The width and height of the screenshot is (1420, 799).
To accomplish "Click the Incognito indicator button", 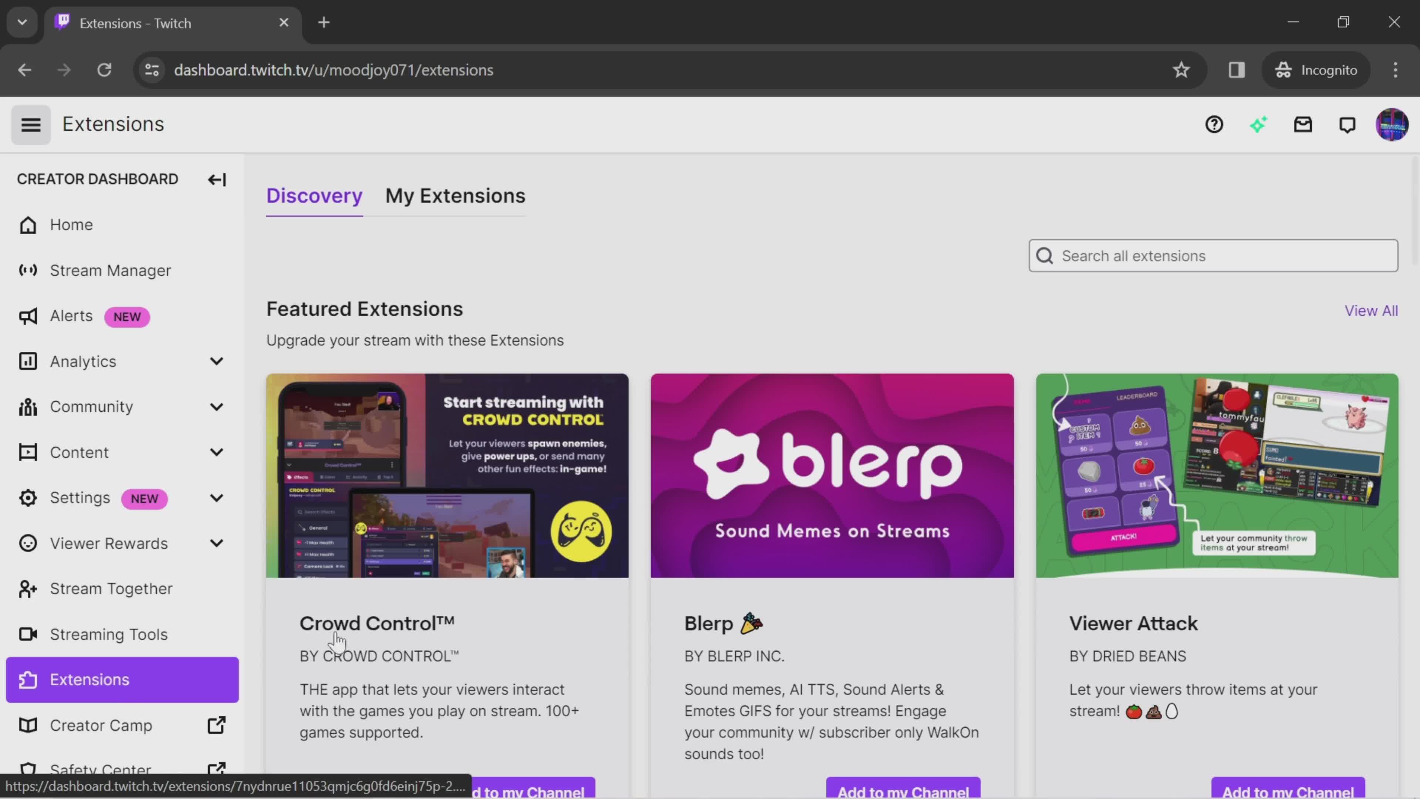I will click(x=1316, y=70).
